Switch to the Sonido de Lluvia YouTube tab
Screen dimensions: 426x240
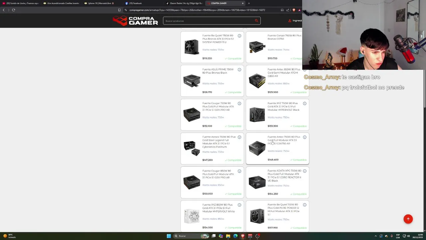tap(21, 3)
